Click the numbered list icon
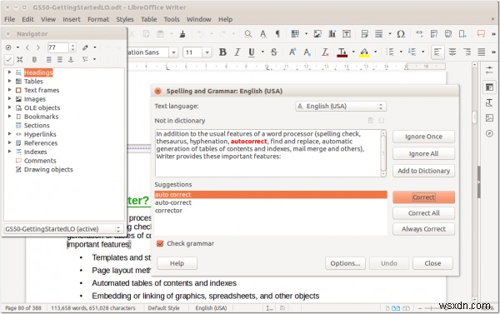500x314 pixels. point(412,52)
